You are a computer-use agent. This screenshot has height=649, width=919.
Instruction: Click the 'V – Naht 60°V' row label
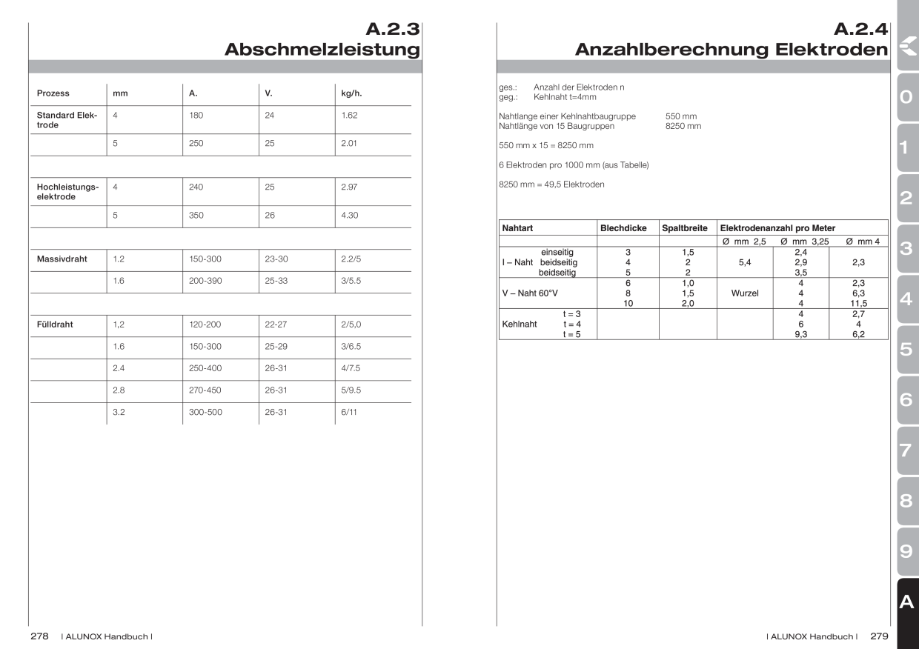click(530, 293)
